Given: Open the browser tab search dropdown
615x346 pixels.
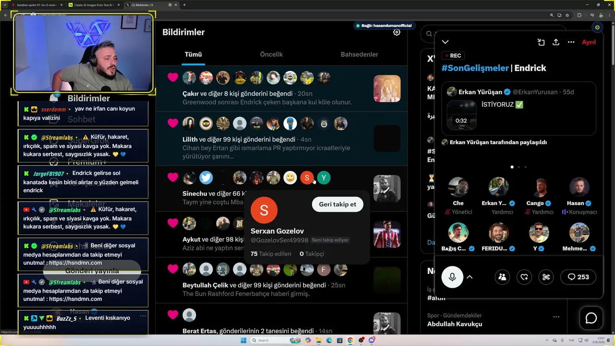Looking at the screenshot, I should [4, 5].
